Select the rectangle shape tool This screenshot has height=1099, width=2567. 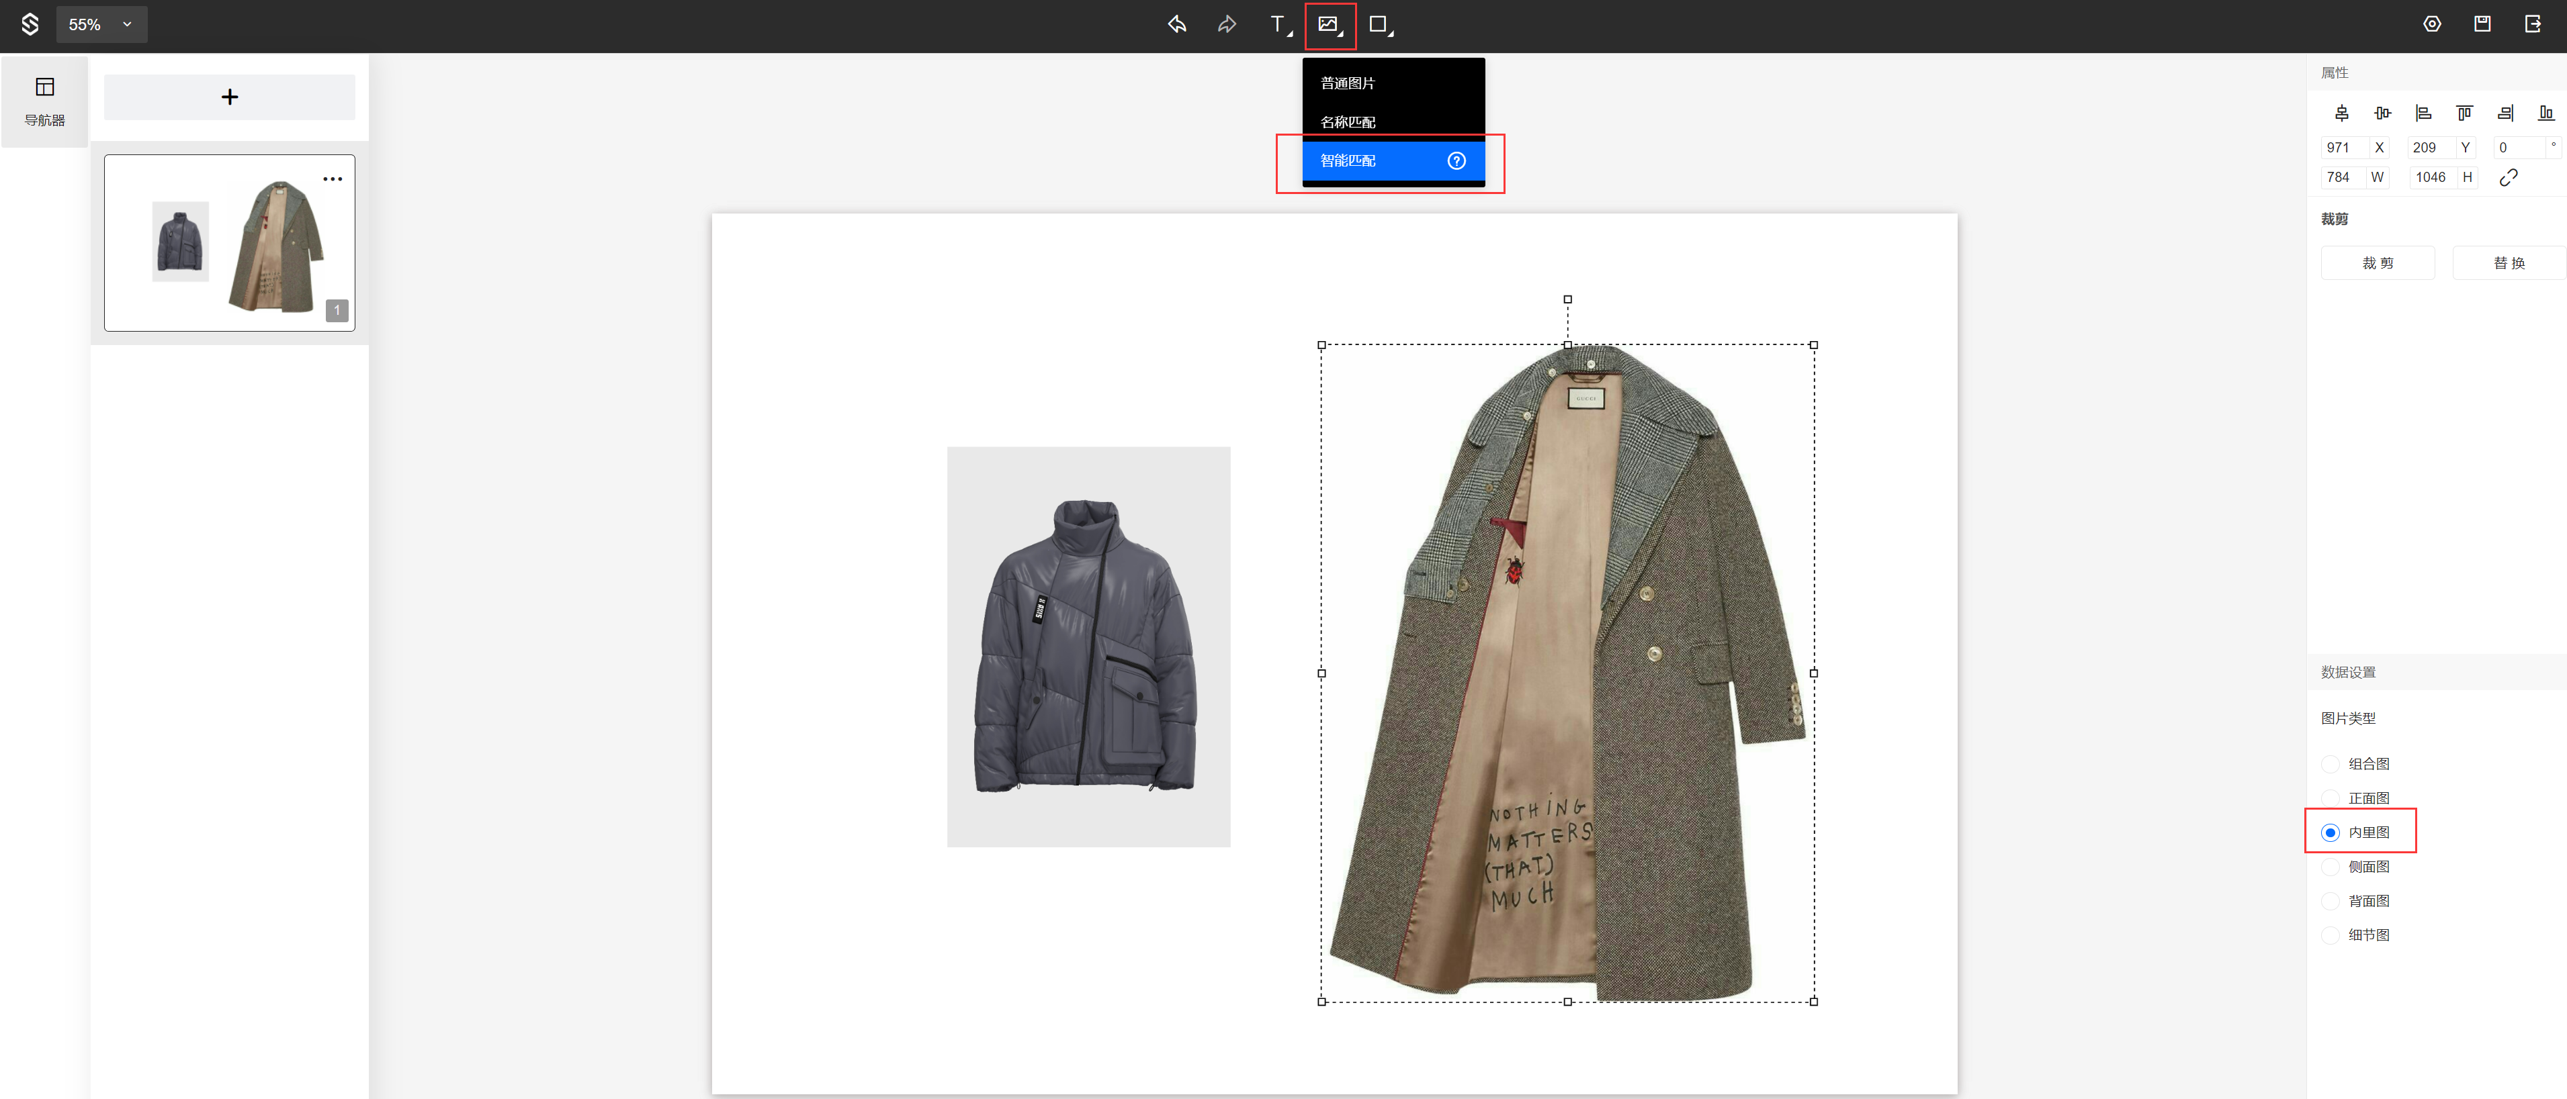(1379, 25)
